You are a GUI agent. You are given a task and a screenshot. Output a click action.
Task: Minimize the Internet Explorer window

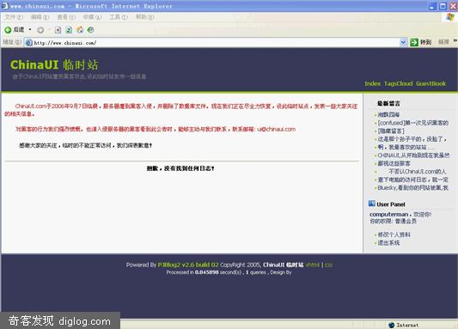coord(432,6)
